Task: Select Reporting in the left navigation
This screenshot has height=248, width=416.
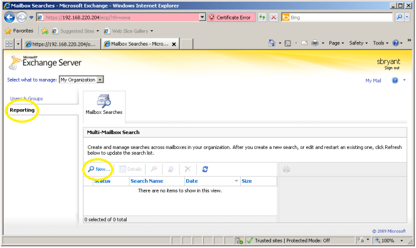Action: click(22, 110)
